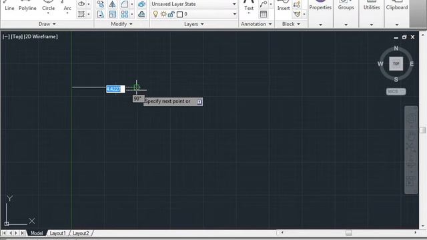This screenshot has height=240, width=427.
Task: Click the [Top] view control label
Action: point(17,37)
